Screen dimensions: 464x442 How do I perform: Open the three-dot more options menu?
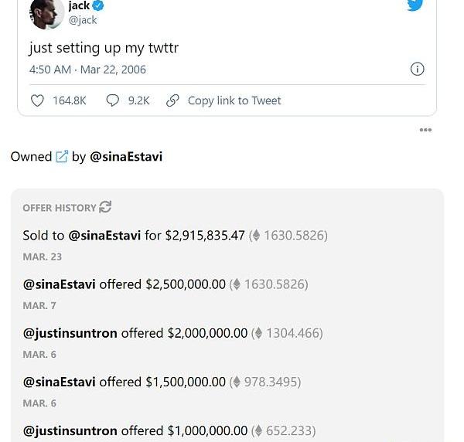(x=425, y=130)
